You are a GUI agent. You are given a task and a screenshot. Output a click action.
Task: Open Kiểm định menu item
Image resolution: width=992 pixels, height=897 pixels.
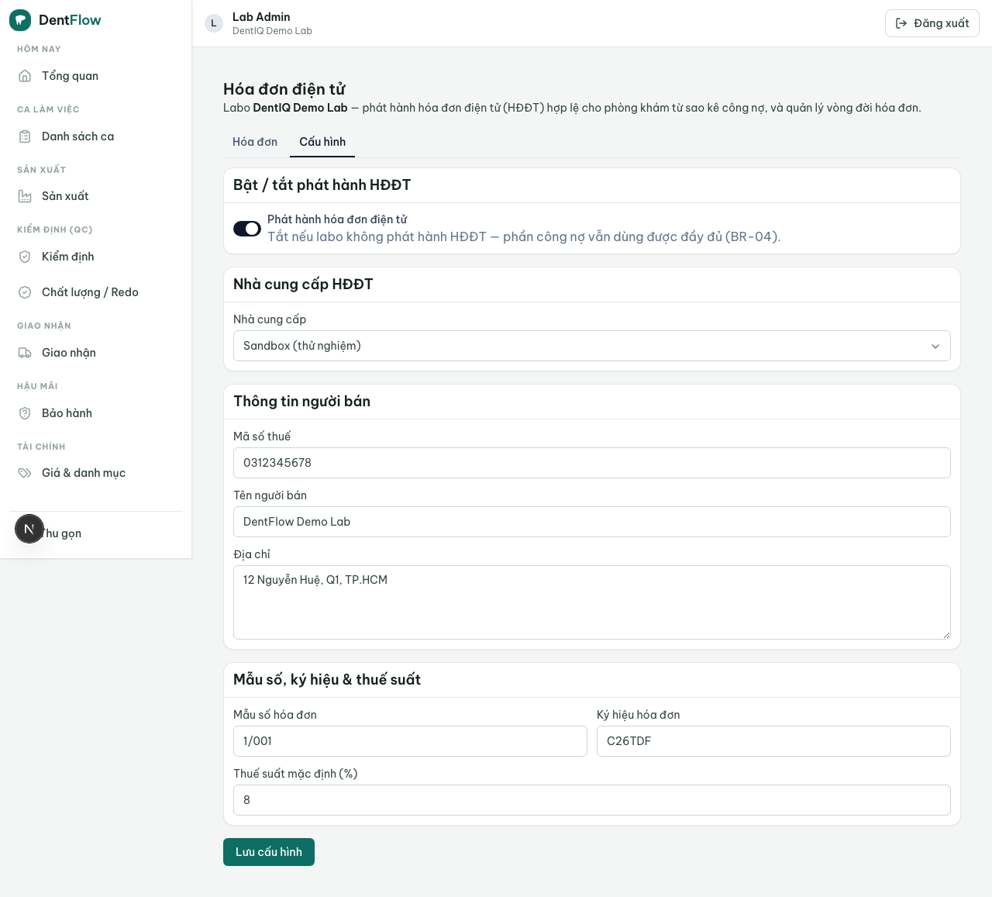coord(96,257)
